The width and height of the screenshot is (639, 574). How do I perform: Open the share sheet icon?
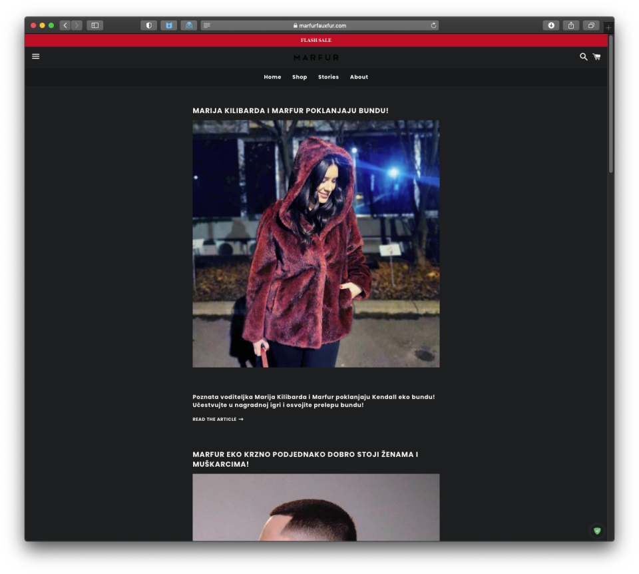click(x=571, y=25)
